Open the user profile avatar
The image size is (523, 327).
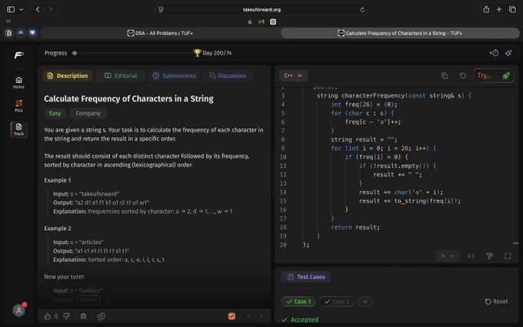click(x=18, y=310)
